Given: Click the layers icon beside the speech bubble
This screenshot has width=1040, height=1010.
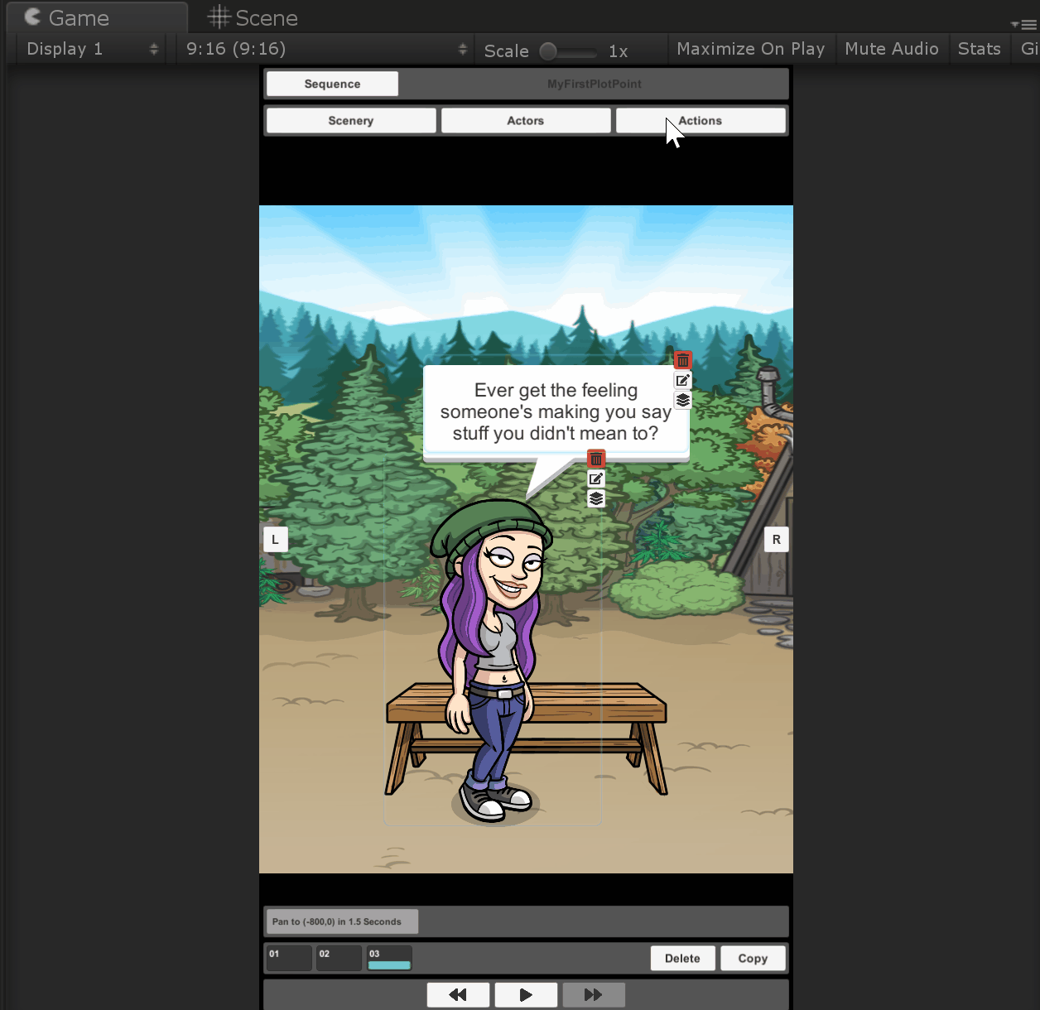Looking at the screenshot, I should (682, 400).
